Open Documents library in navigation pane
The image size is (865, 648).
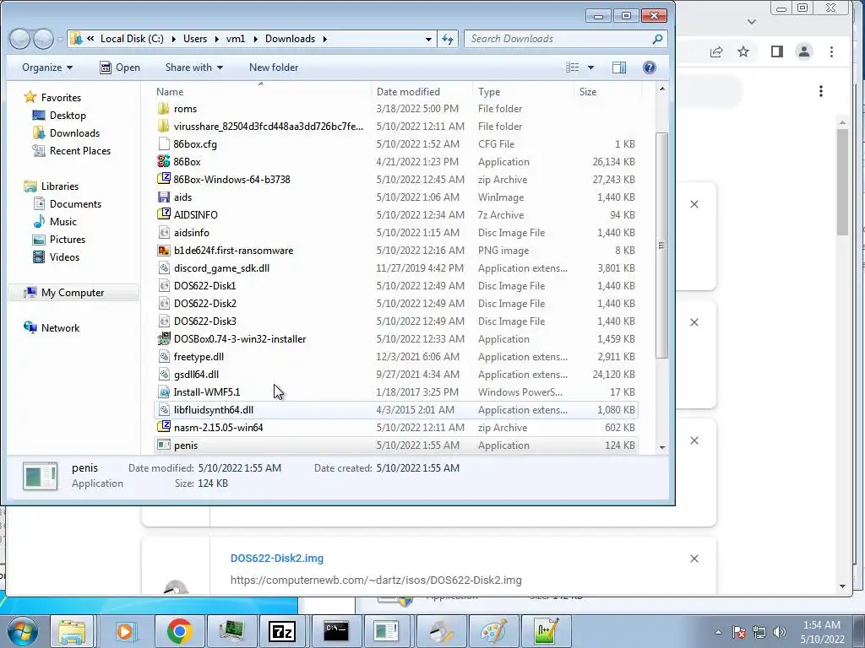point(75,204)
